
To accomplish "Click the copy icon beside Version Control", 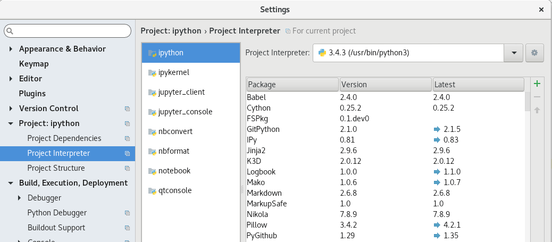I will pos(127,109).
